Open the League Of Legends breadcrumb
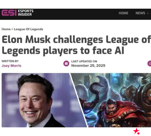151x136 pixels. pos(29,29)
